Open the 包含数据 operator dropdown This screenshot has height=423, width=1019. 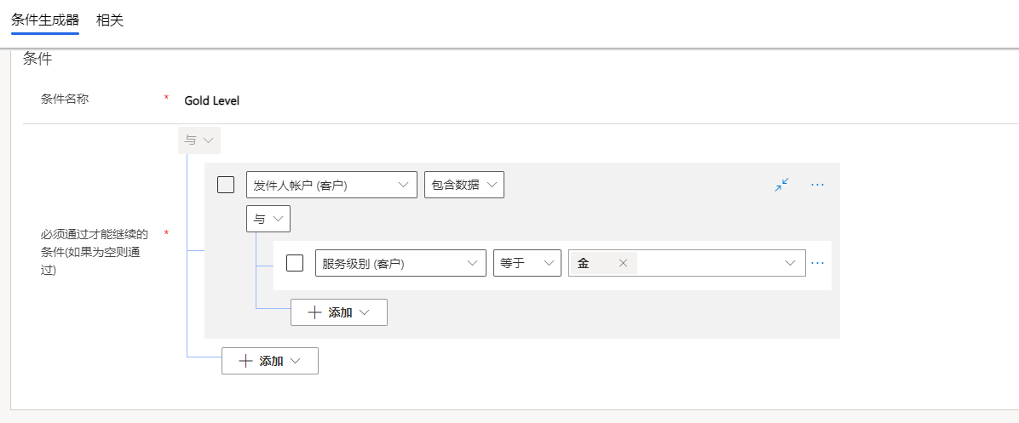[464, 185]
